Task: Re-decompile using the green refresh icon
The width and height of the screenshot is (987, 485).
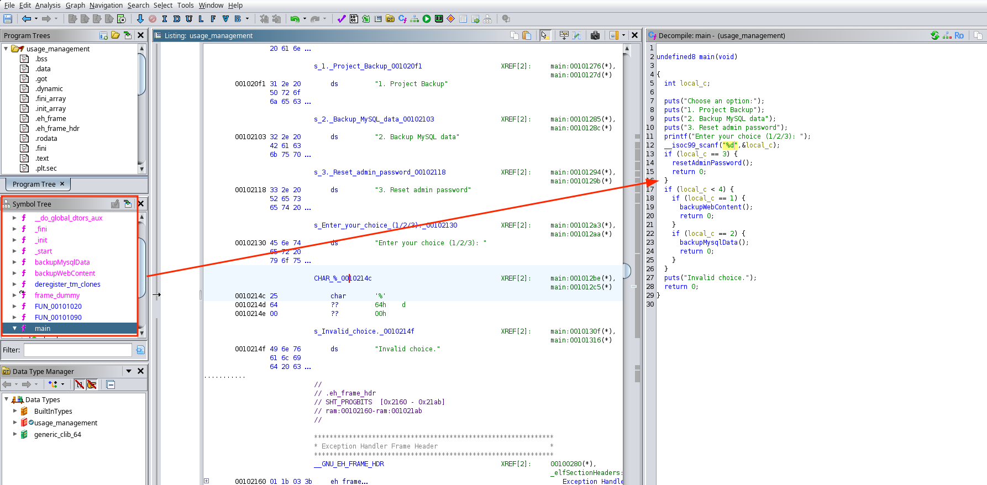Action: click(935, 35)
